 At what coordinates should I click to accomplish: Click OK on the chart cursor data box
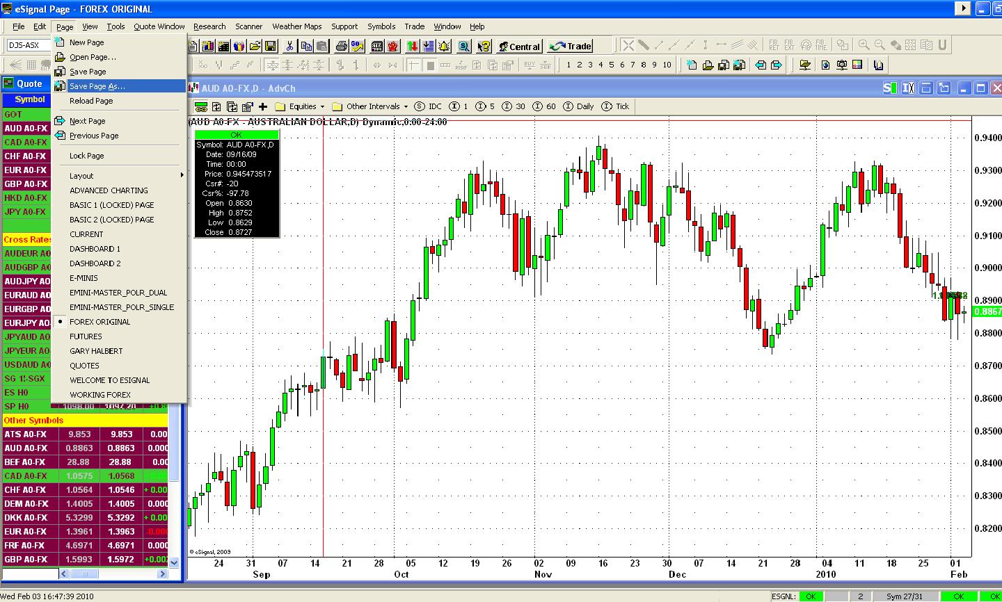point(237,135)
